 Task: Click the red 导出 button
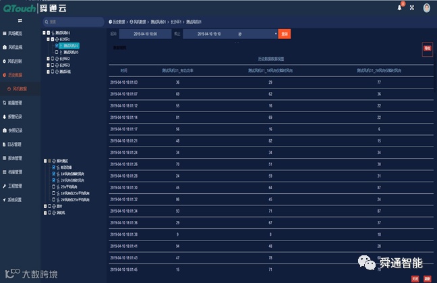[x=428, y=48]
